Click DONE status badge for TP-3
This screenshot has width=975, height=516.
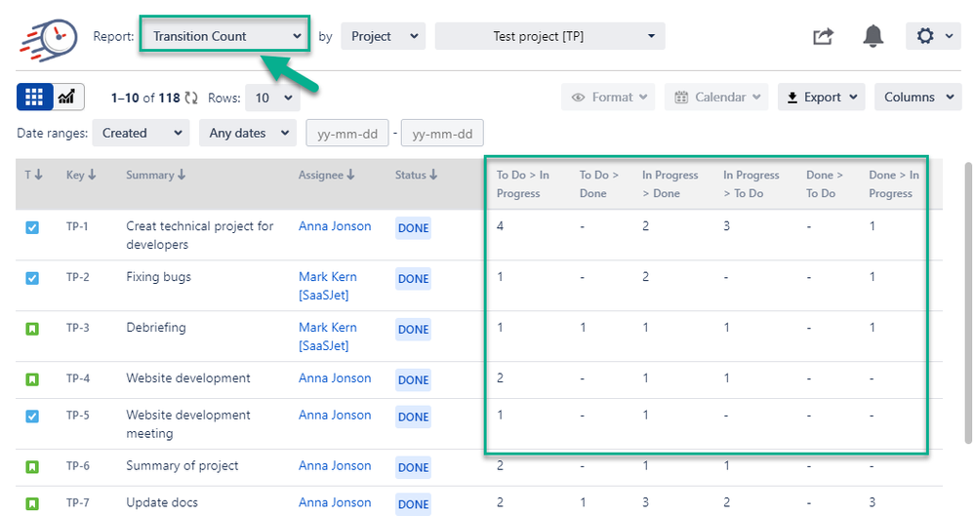pos(414,330)
